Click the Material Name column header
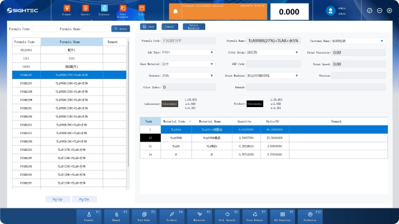The width and height of the screenshot is (399, 224). [x=212, y=122]
